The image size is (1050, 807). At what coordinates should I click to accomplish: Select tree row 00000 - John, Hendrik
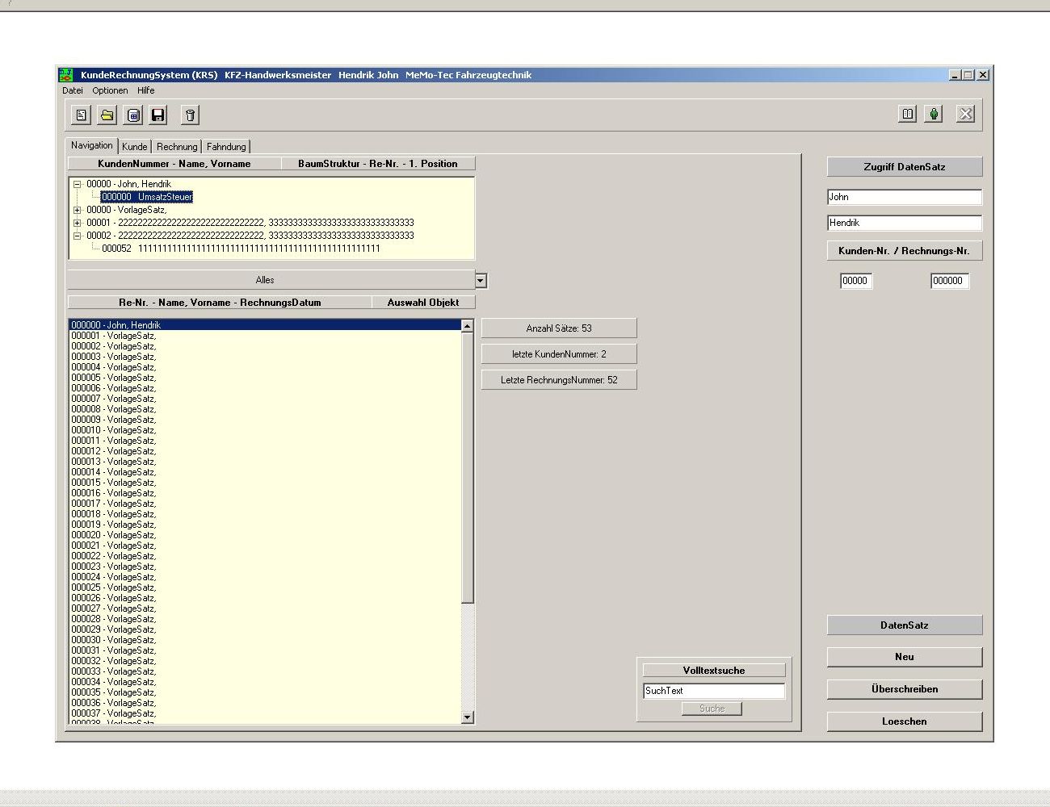click(128, 184)
